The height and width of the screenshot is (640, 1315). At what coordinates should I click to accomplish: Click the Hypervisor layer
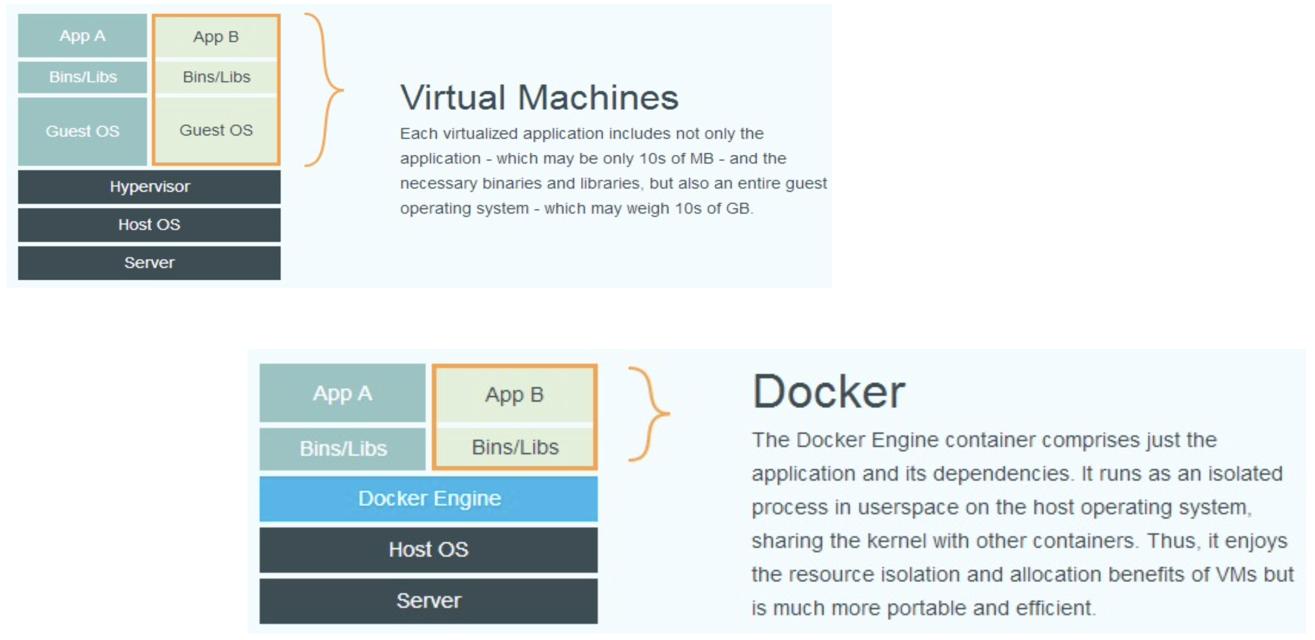click(x=149, y=186)
